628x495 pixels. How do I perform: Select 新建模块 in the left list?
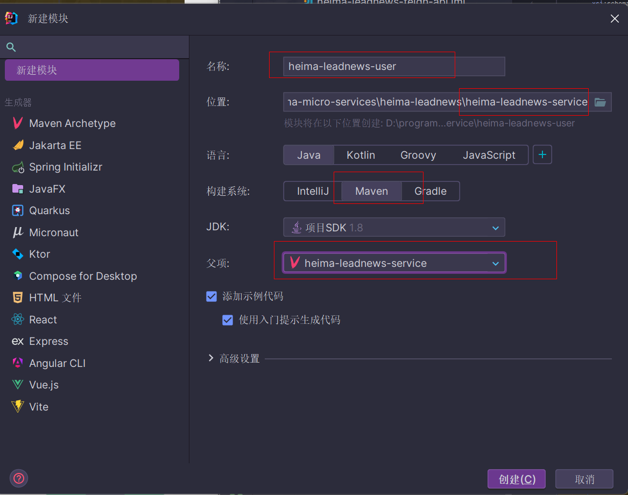coord(91,70)
